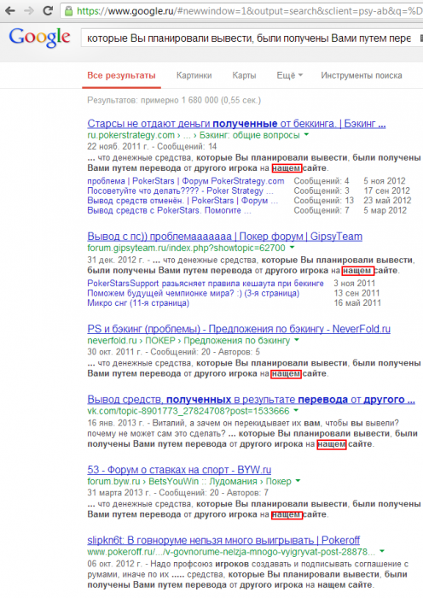Click green URL forum.gipsyteam.ru/index.php?showtopic=62700
423x598 pixels.
pyautogui.click(x=186, y=248)
